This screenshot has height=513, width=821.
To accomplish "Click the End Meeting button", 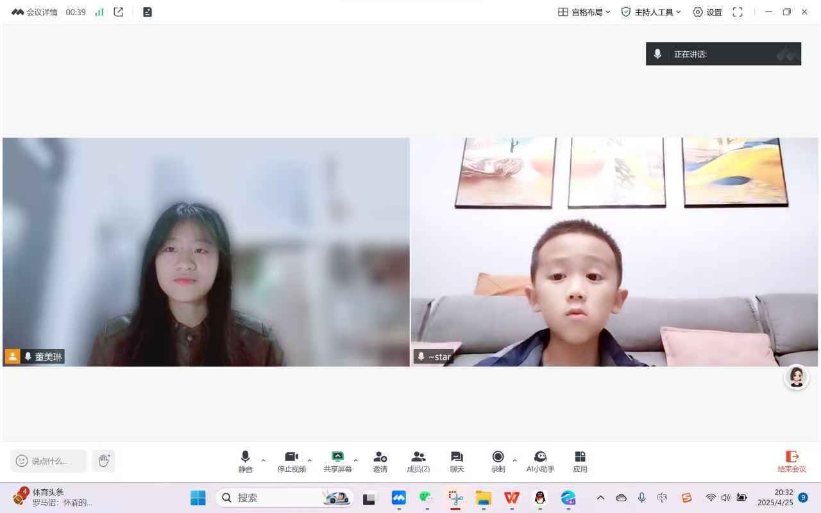I will tap(791, 461).
